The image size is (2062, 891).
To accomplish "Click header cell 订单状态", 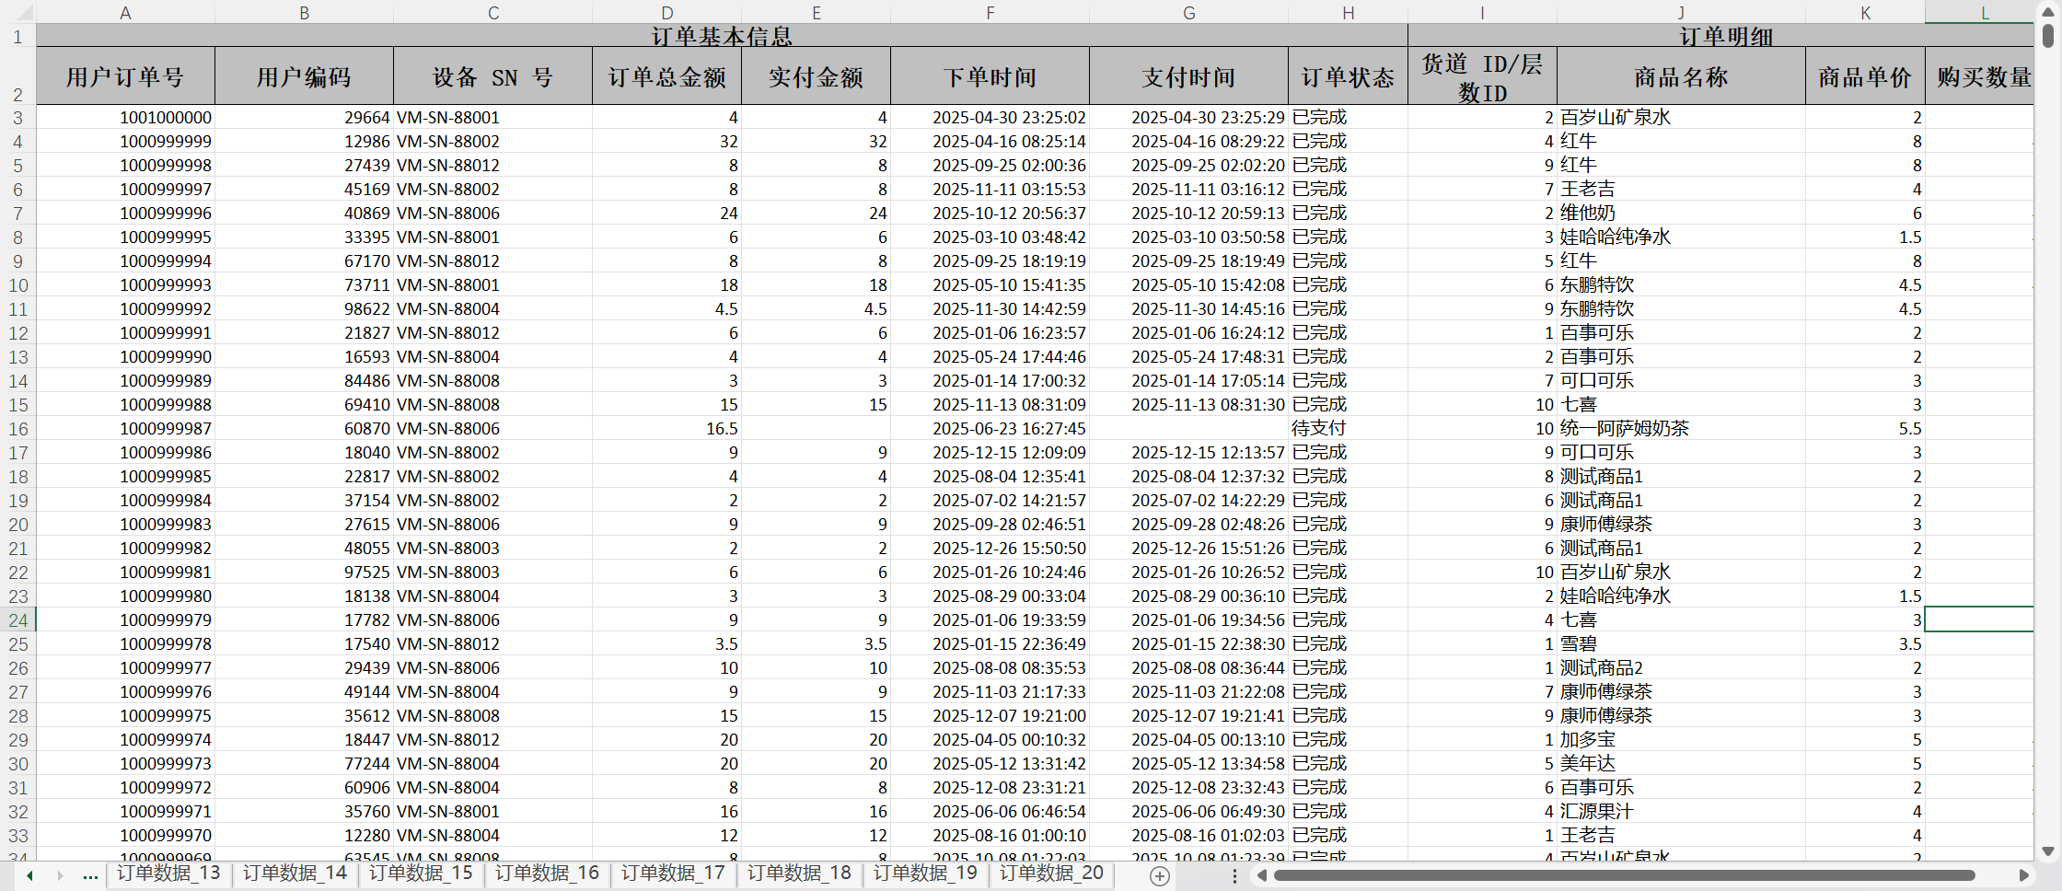I will pos(1349,76).
